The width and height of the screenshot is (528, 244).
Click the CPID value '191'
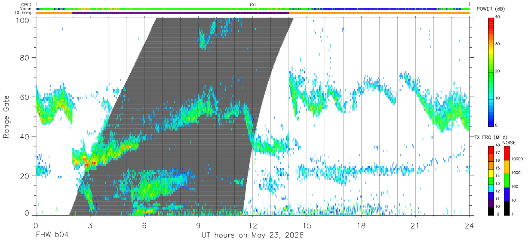[253, 5]
